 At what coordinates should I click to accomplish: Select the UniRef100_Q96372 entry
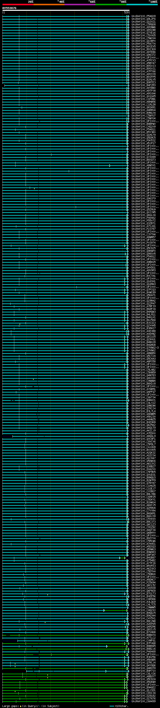pyautogui.click(x=143, y=55)
